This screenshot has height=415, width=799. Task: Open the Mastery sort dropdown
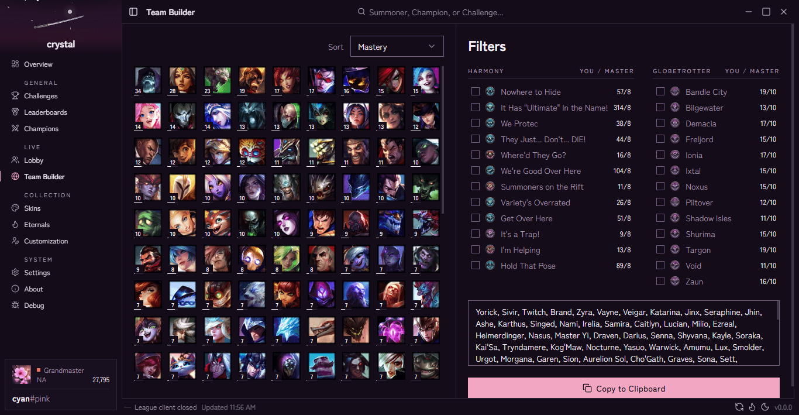click(397, 47)
